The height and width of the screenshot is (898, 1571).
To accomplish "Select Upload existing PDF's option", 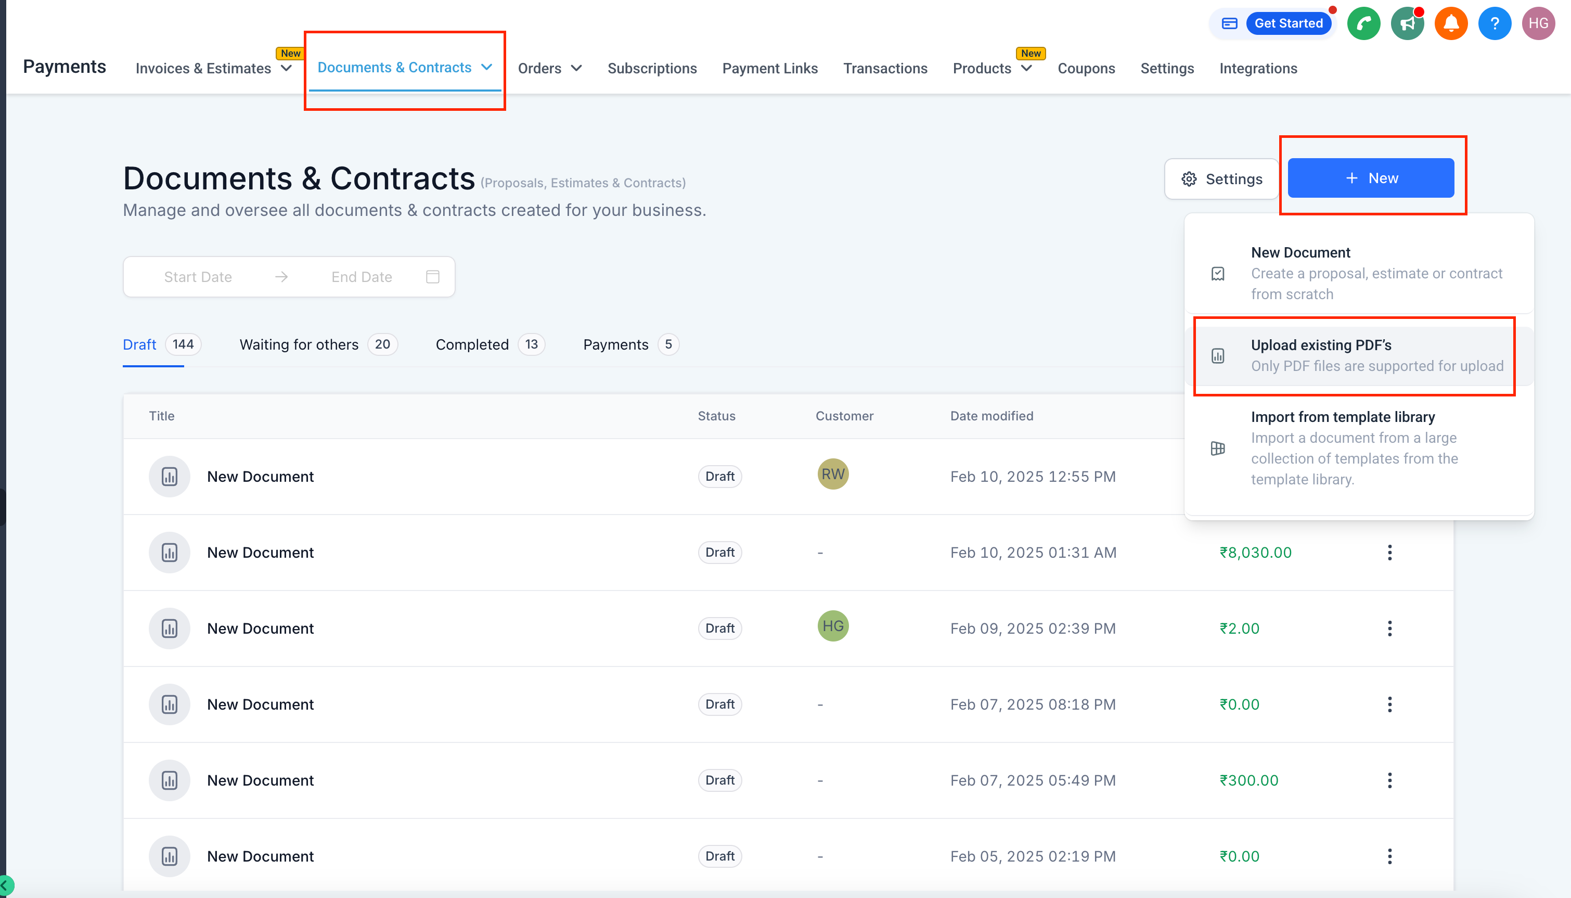I will pos(1354,356).
